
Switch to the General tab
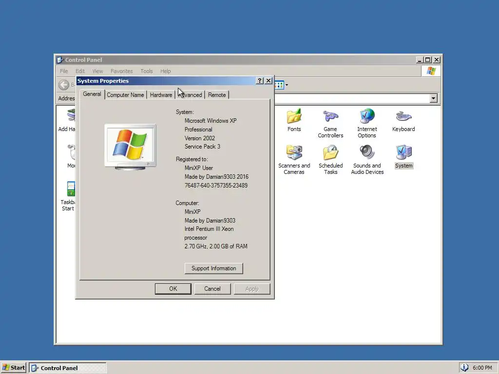pyautogui.click(x=92, y=94)
